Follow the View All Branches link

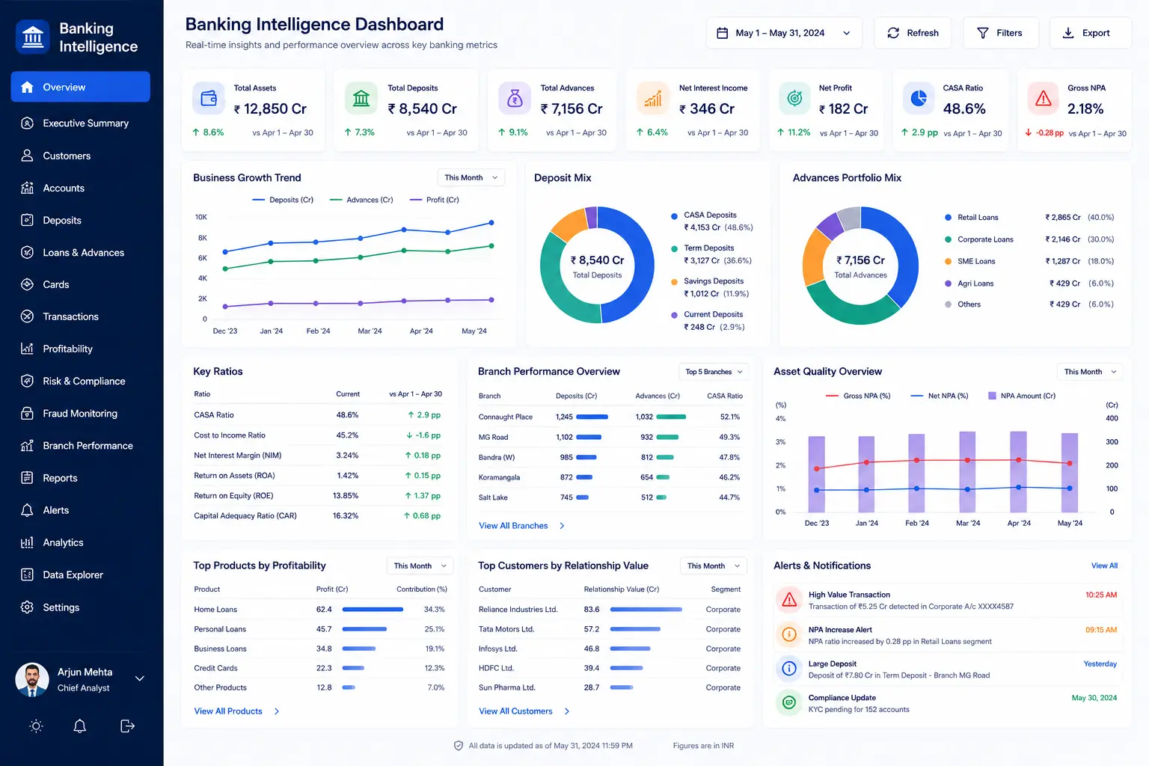pyautogui.click(x=521, y=526)
